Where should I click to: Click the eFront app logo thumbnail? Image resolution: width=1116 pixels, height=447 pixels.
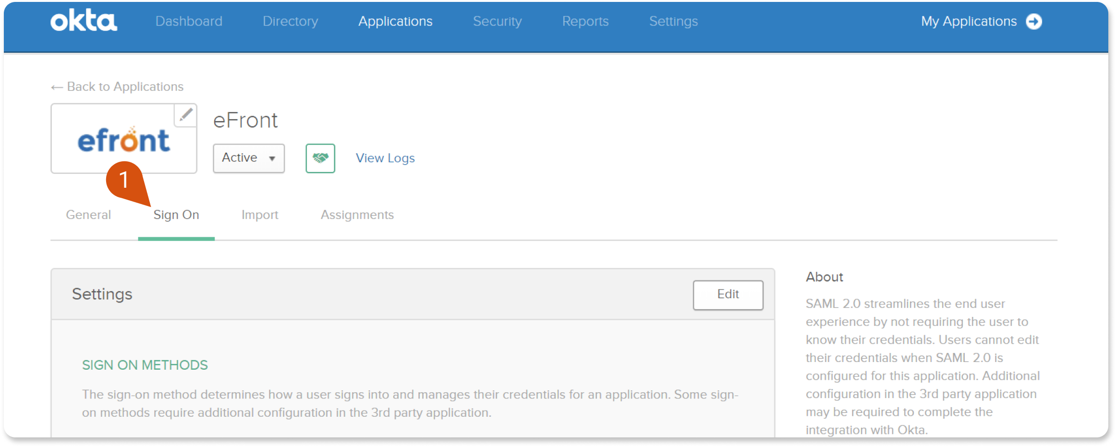124,139
